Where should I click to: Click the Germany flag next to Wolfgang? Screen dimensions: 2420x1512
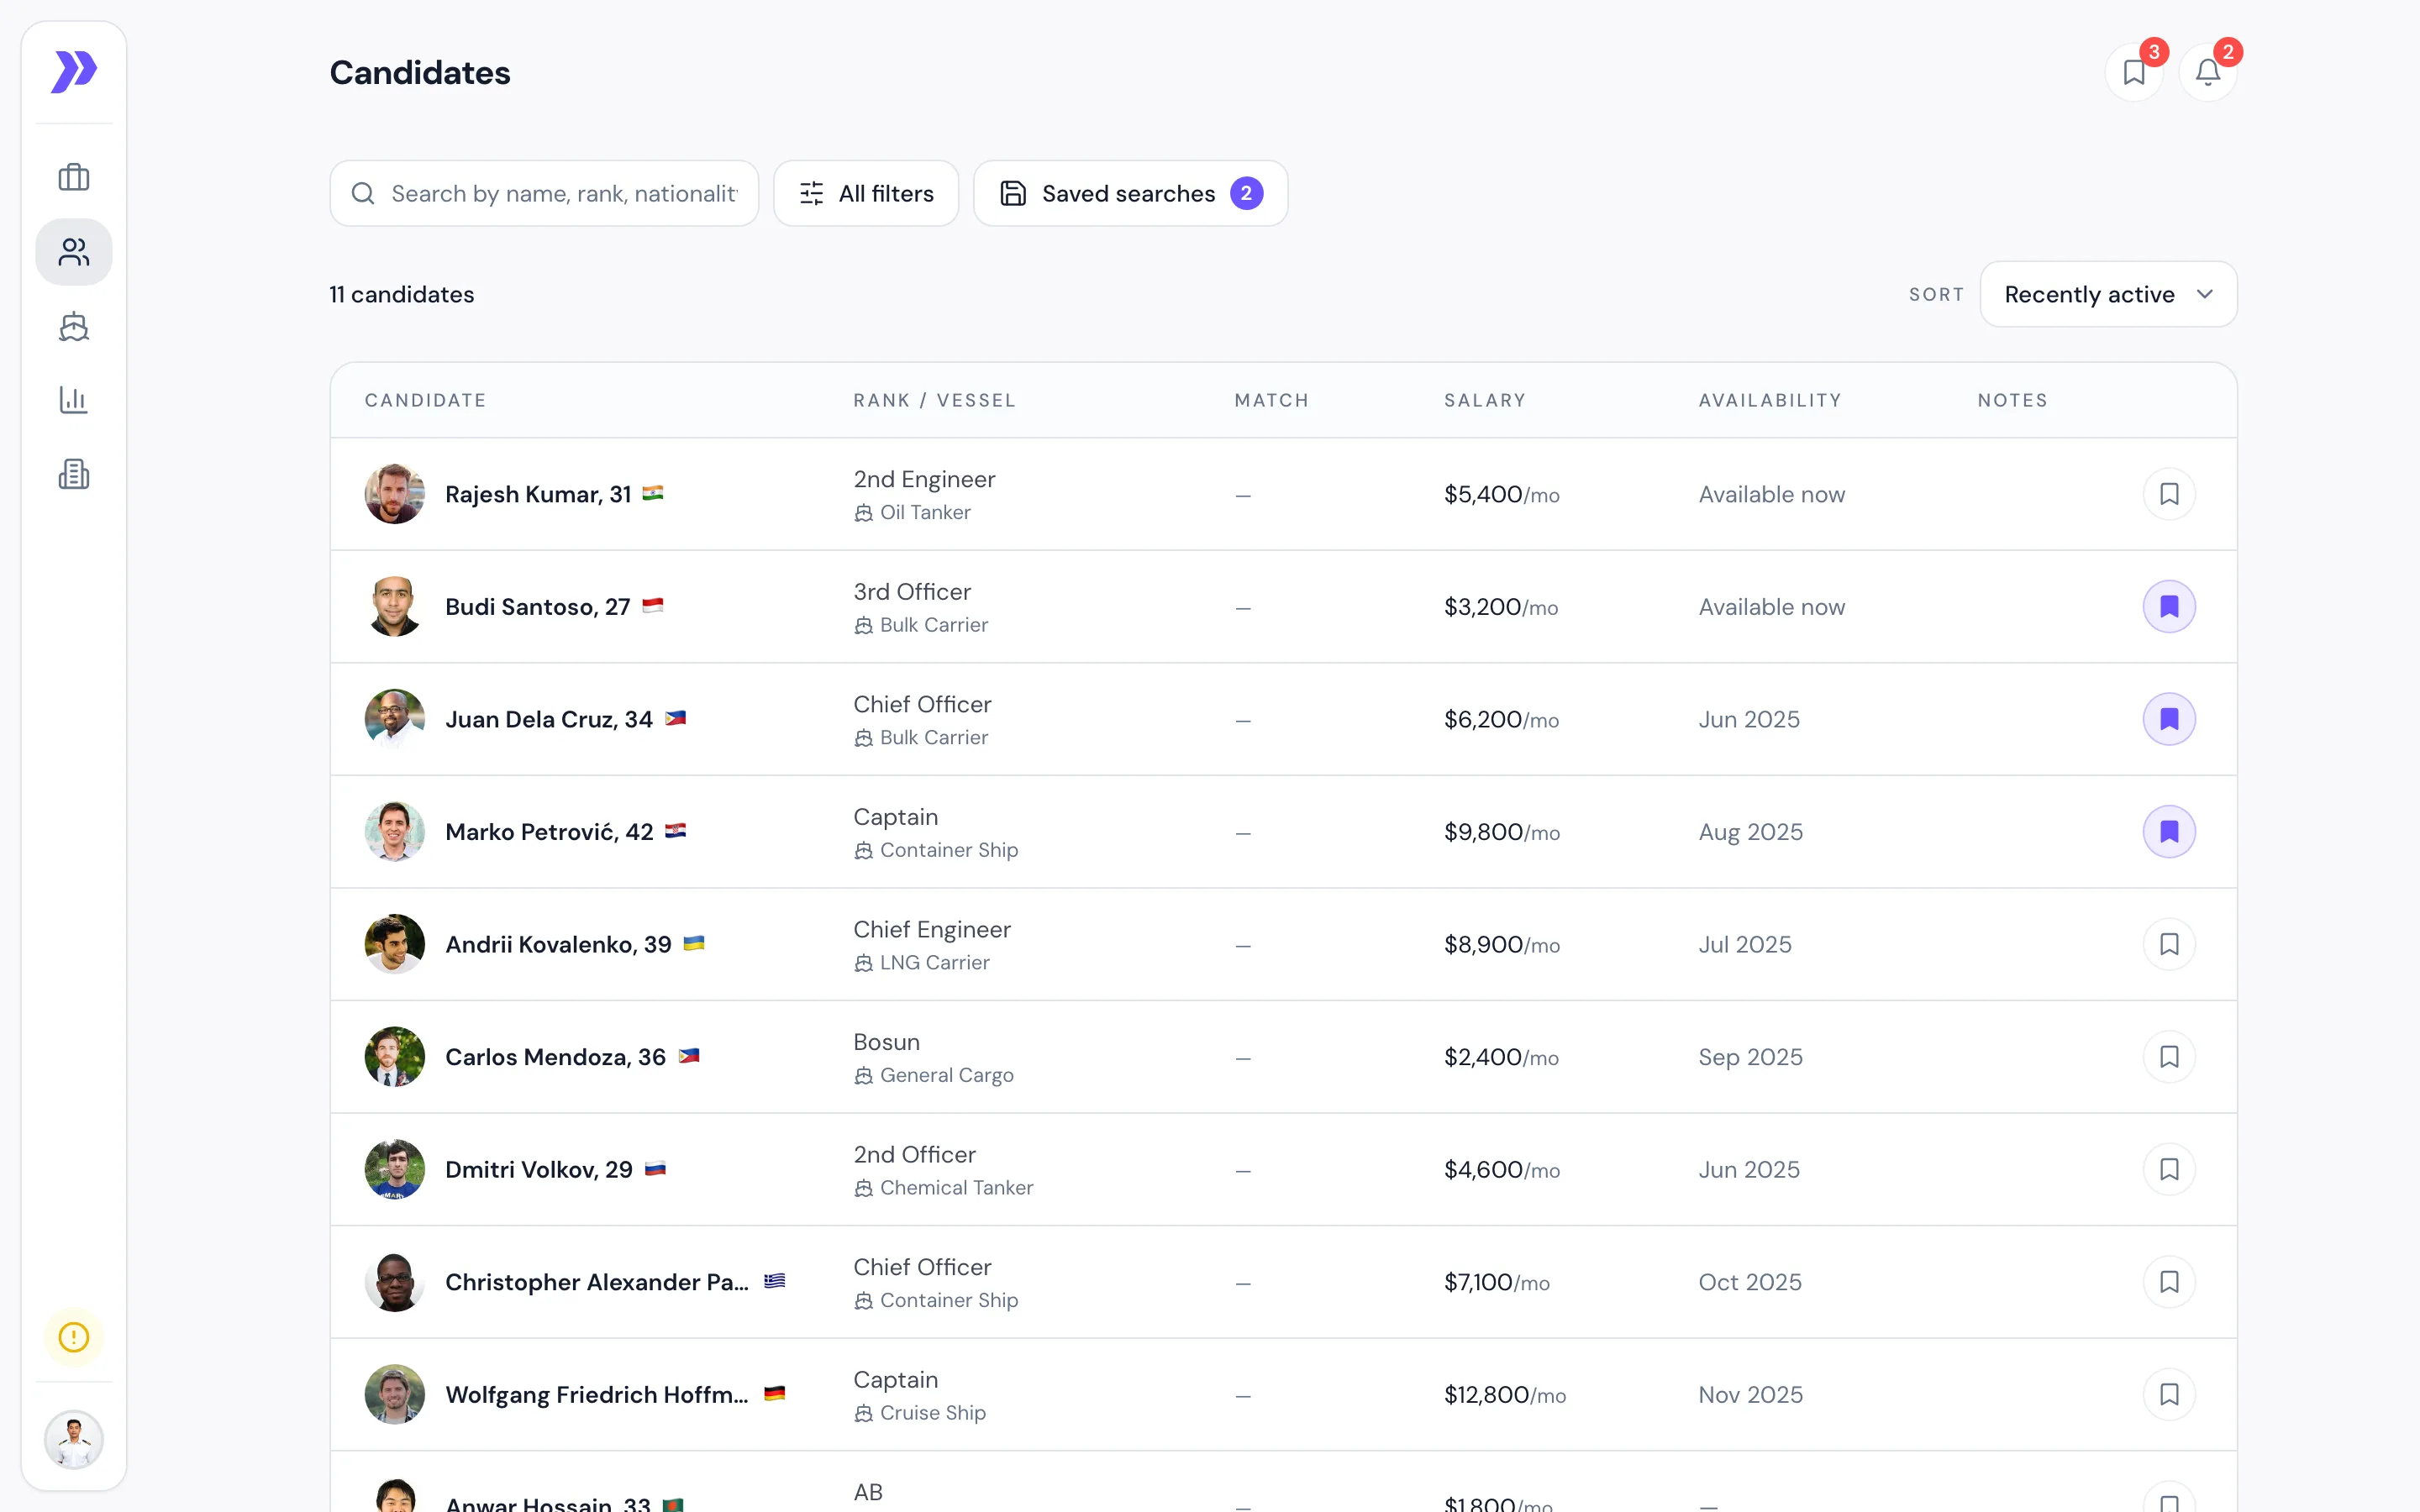(x=774, y=1393)
